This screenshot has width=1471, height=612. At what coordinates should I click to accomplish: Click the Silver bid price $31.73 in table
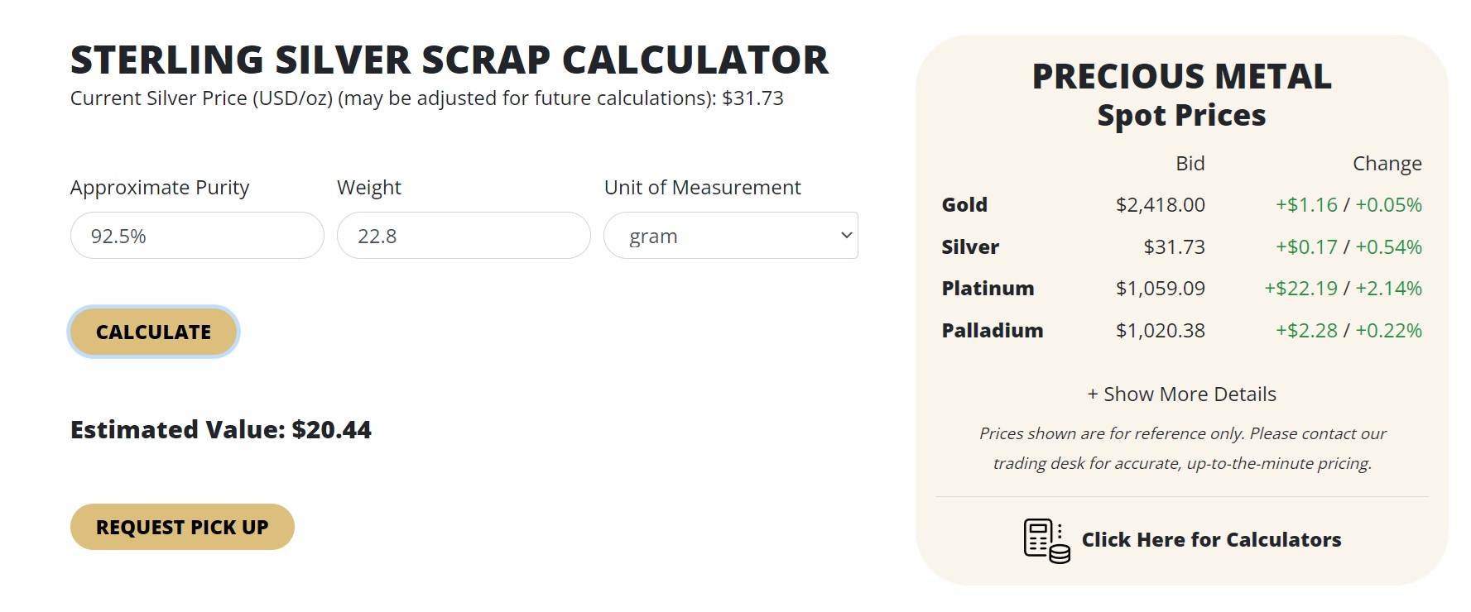[1174, 246]
